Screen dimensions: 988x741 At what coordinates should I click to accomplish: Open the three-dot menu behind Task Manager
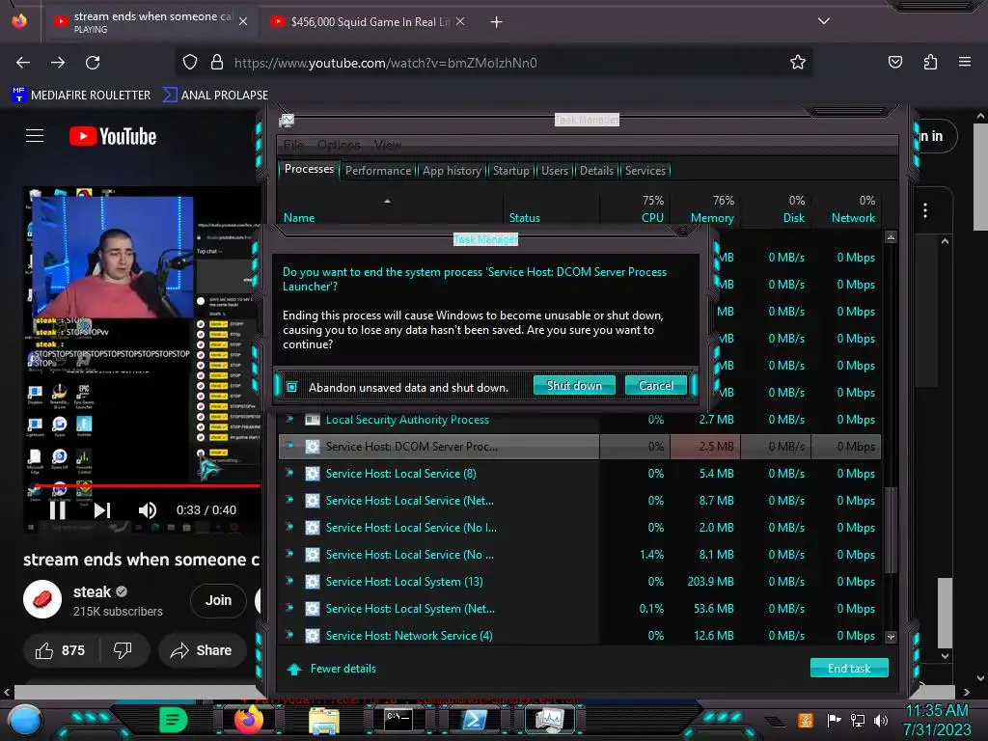[x=924, y=209]
